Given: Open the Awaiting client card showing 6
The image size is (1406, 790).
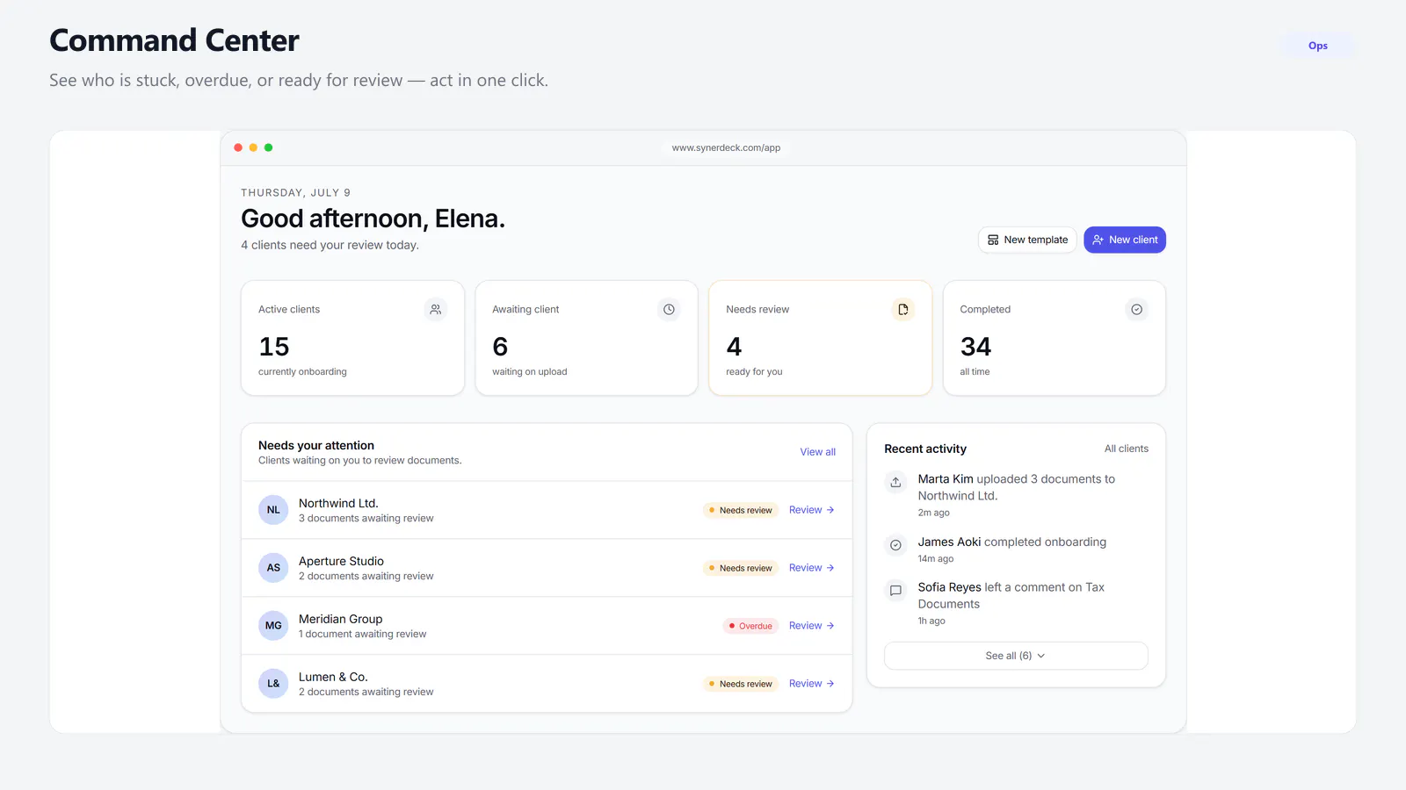Looking at the screenshot, I should click(x=586, y=338).
